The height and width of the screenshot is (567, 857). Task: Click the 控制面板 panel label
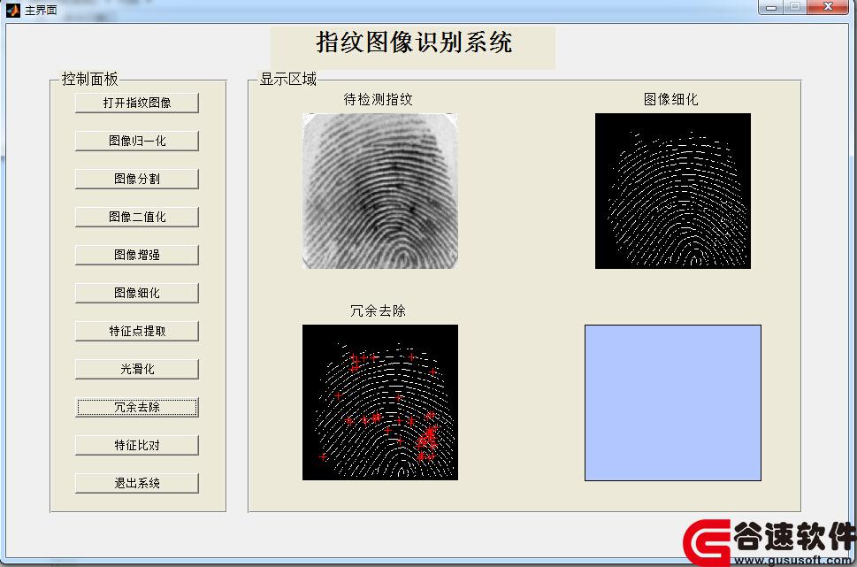pyautogui.click(x=89, y=80)
